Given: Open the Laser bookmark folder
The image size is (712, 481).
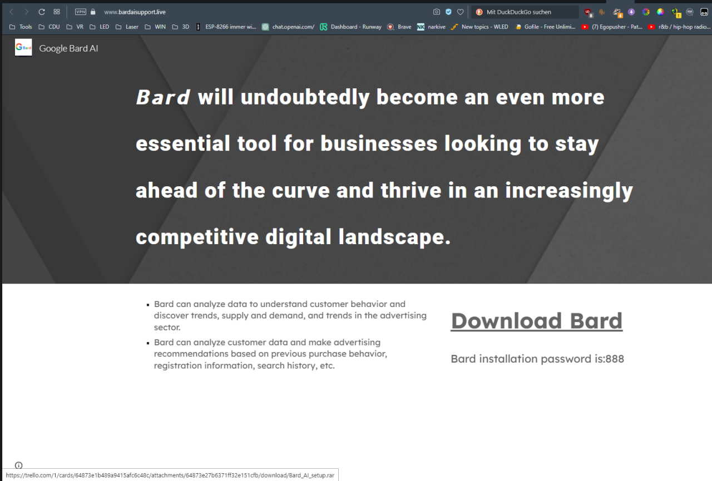Looking at the screenshot, I should coord(126,27).
